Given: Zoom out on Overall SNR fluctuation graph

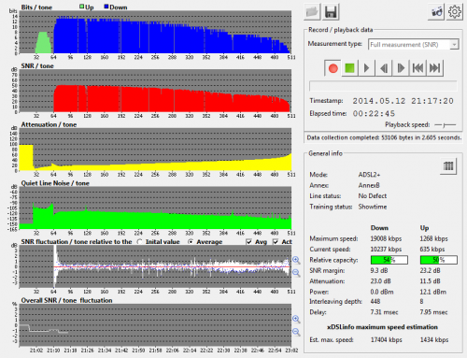Looking at the screenshot, I should coord(296,332).
